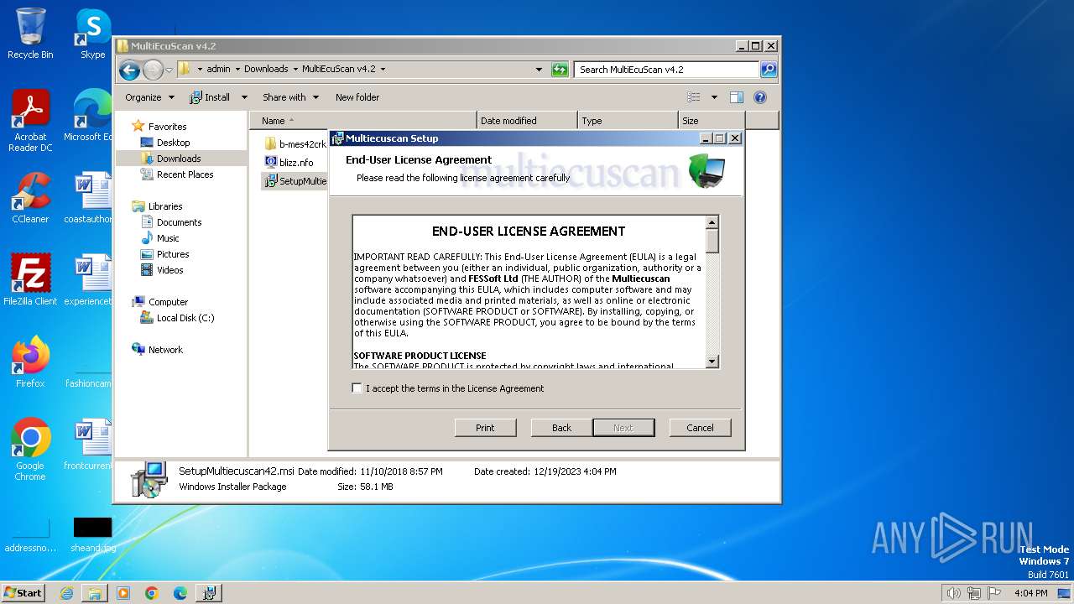This screenshot has width=1074, height=604.
Task: Click the Print button in setup dialog
Action: point(485,428)
